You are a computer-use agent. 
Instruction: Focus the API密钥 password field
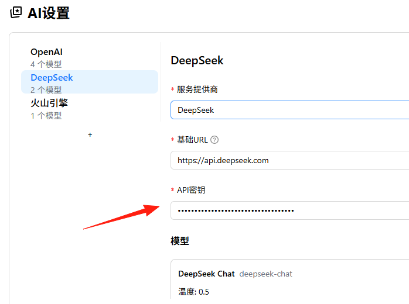[289, 210]
